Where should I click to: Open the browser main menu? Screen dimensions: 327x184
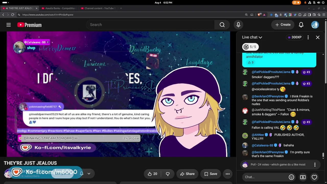[324, 15]
